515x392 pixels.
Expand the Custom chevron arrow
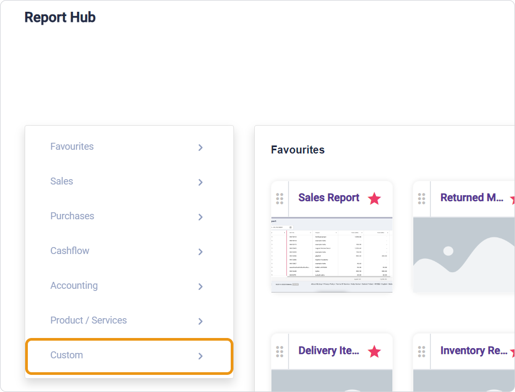pos(200,356)
